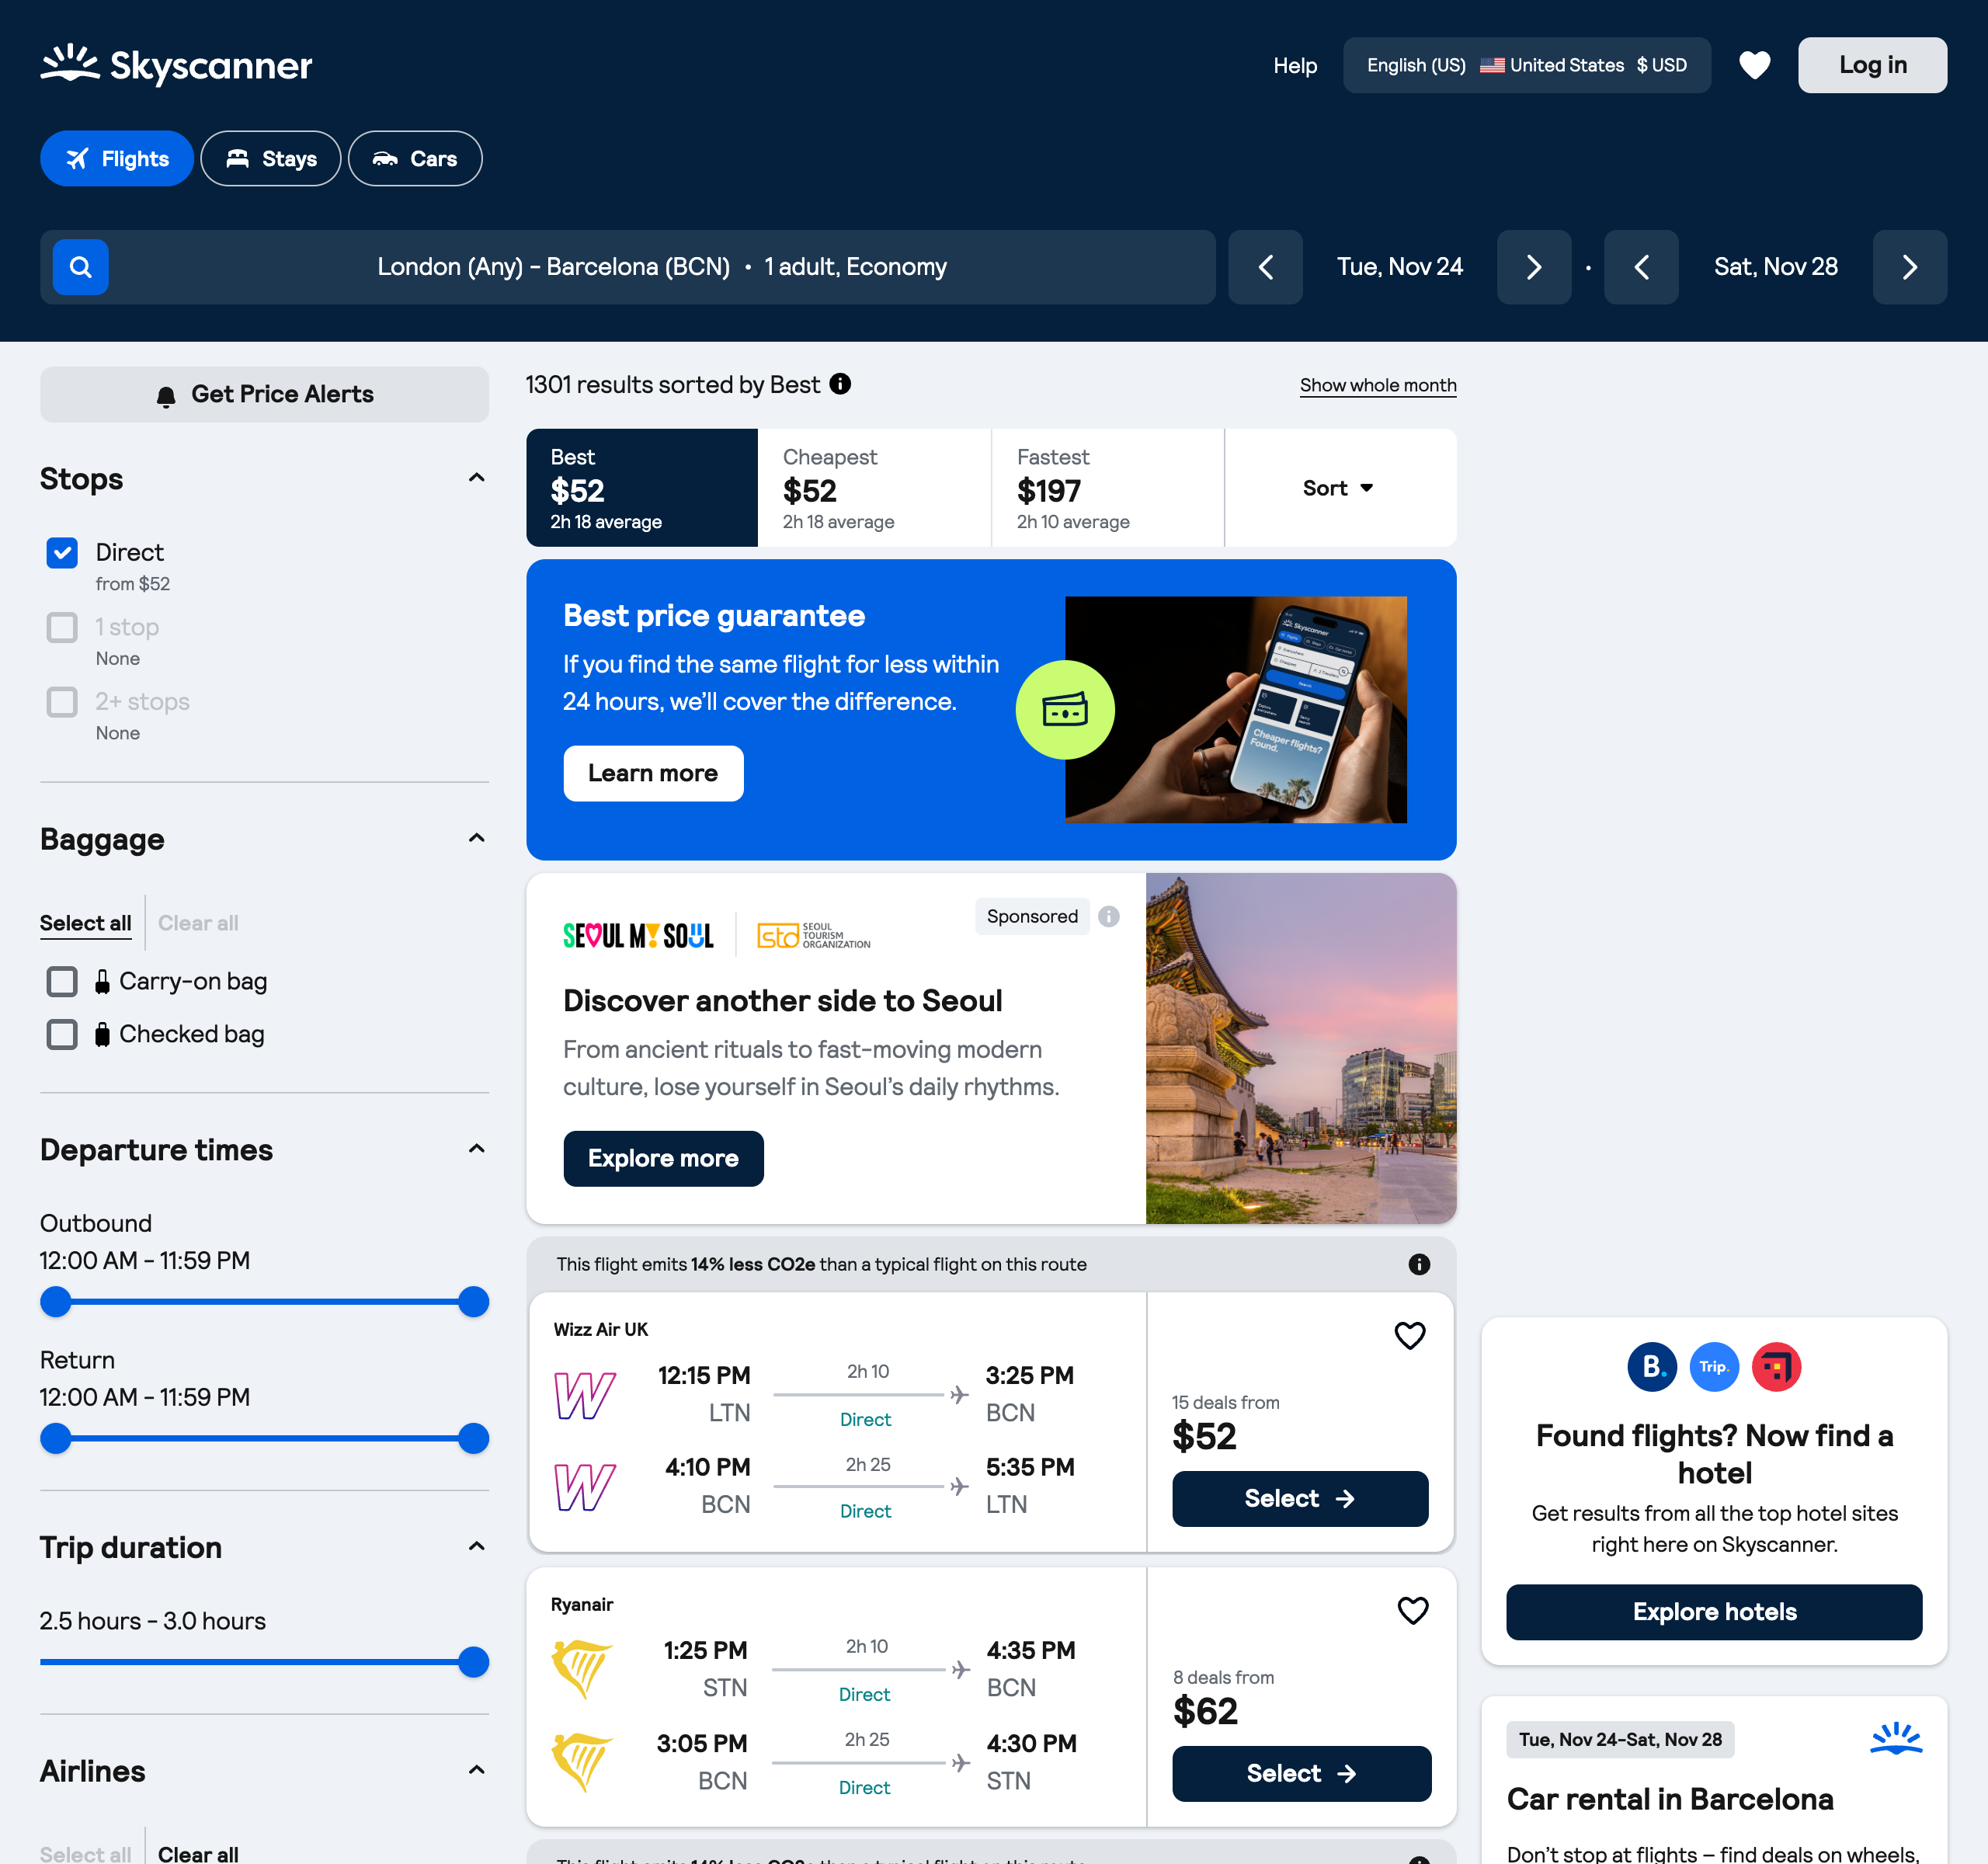Click Return departure time left slider handle
The height and width of the screenshot is (1864, 1988).
pyautogui.click(x=56, y=1438)
